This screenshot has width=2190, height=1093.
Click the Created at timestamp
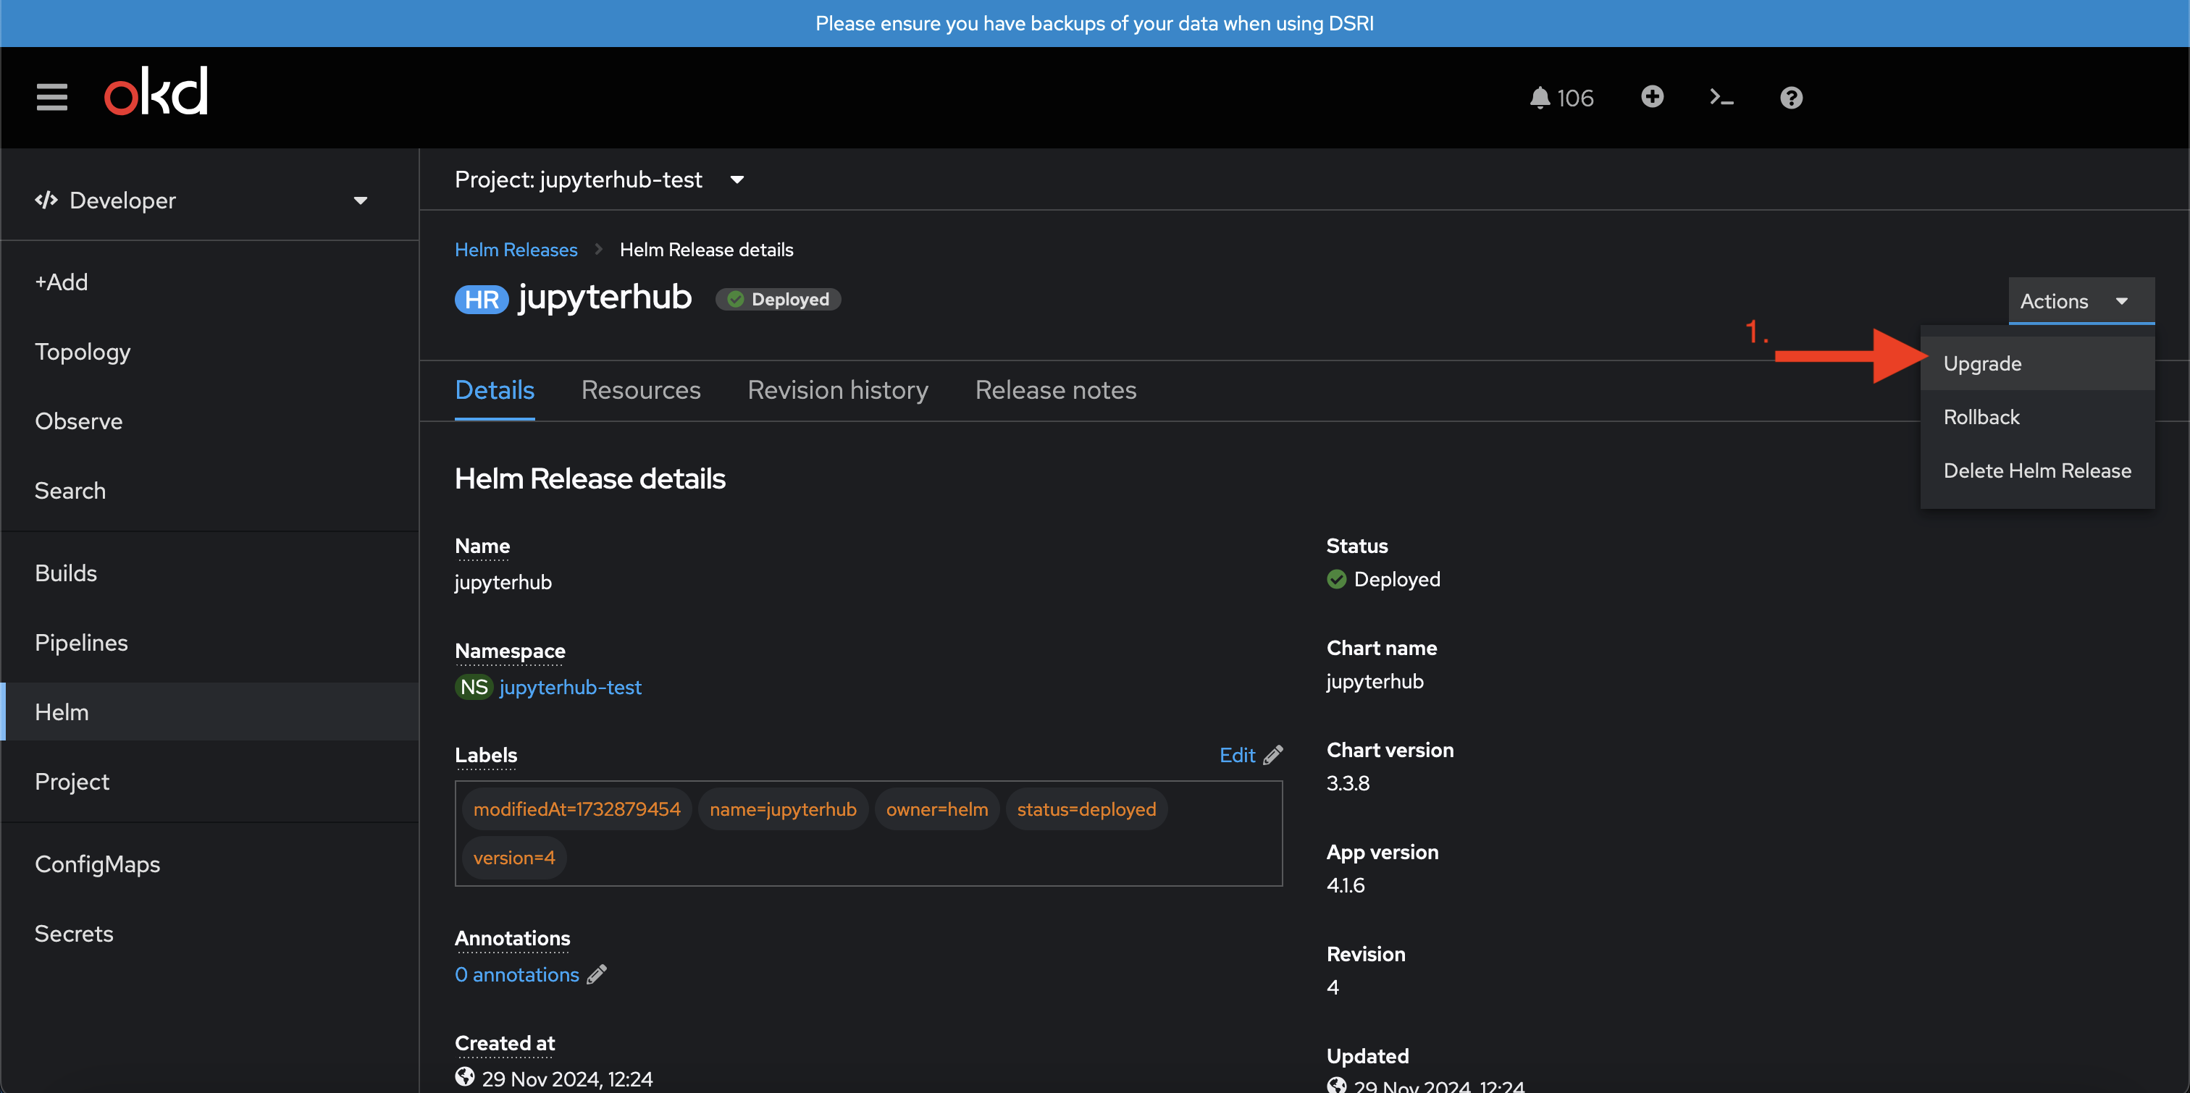(567, 1079)
